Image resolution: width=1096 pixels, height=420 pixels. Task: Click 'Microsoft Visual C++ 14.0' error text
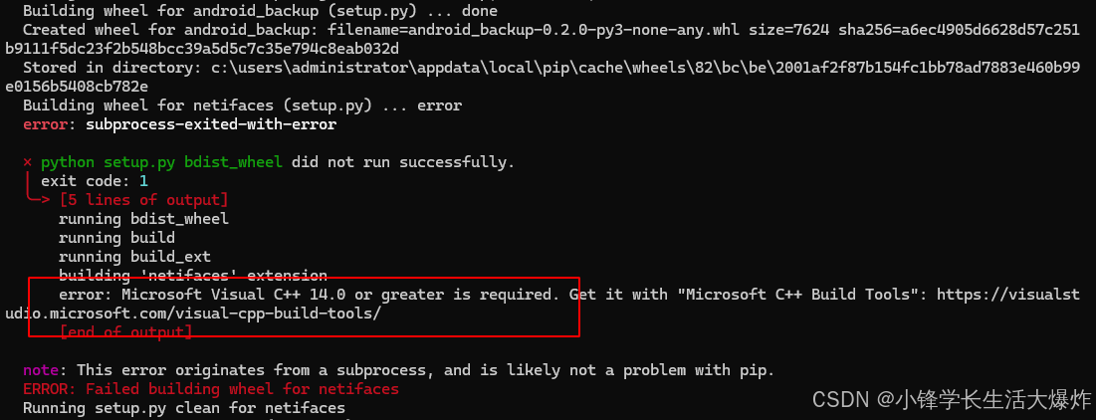[243, 295]
